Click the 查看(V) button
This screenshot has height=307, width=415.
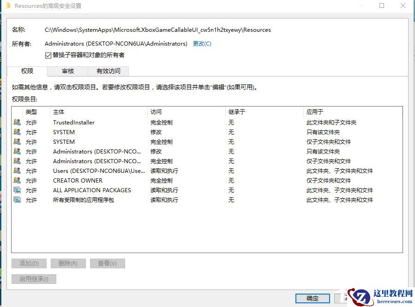(107, 263)
